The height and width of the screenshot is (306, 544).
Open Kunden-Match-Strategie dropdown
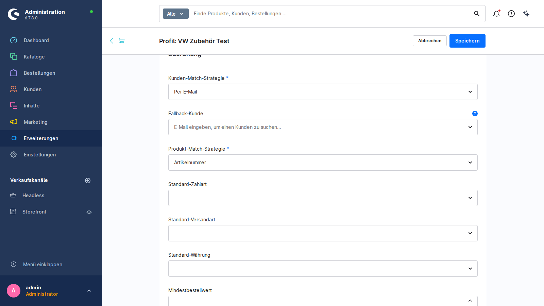tap(323, 92)
